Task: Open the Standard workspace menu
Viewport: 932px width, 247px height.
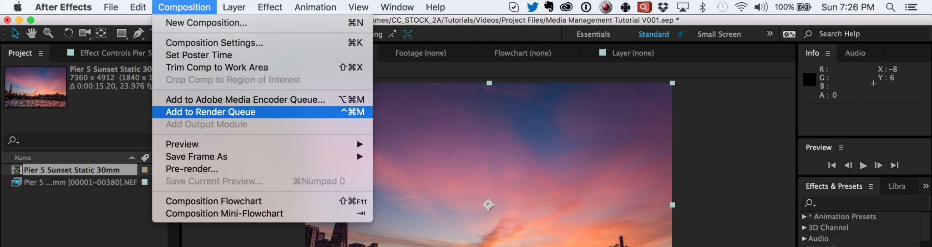Action: pyautogui.click(x=680, y=34)
